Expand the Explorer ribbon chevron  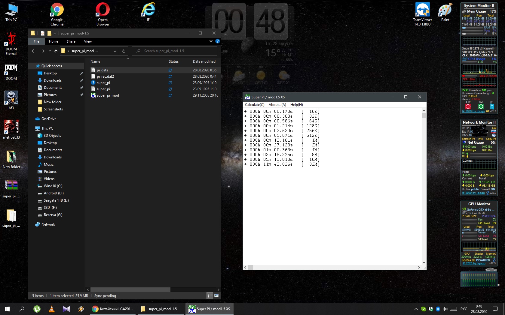[x=211, y=41]
